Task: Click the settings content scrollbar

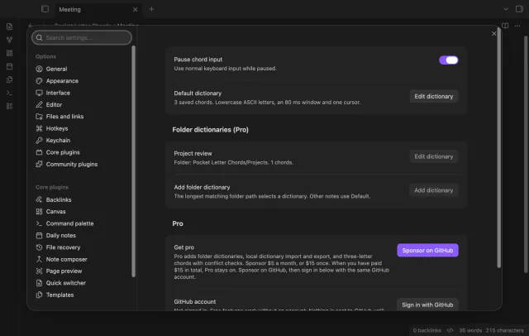Action: tap(498, 149)
